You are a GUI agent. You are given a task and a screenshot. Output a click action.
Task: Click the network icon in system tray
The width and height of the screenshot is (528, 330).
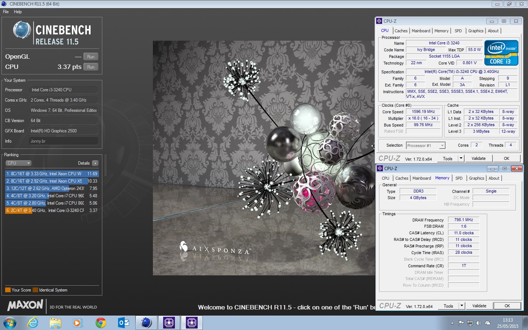(x=470, y=323)
